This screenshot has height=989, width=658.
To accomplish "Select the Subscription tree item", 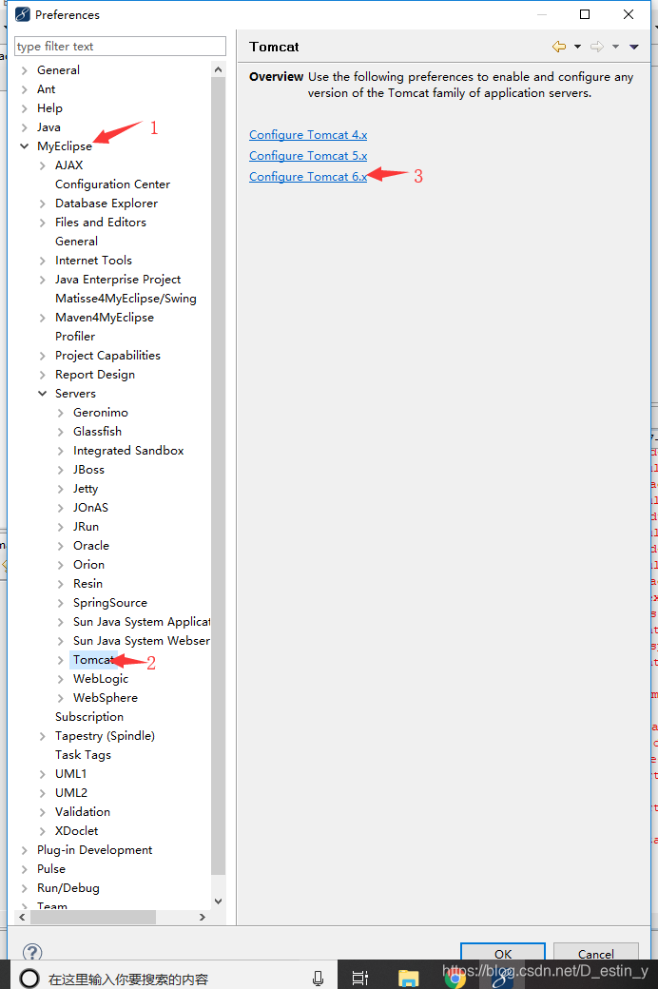I will [x=89, y=716].
